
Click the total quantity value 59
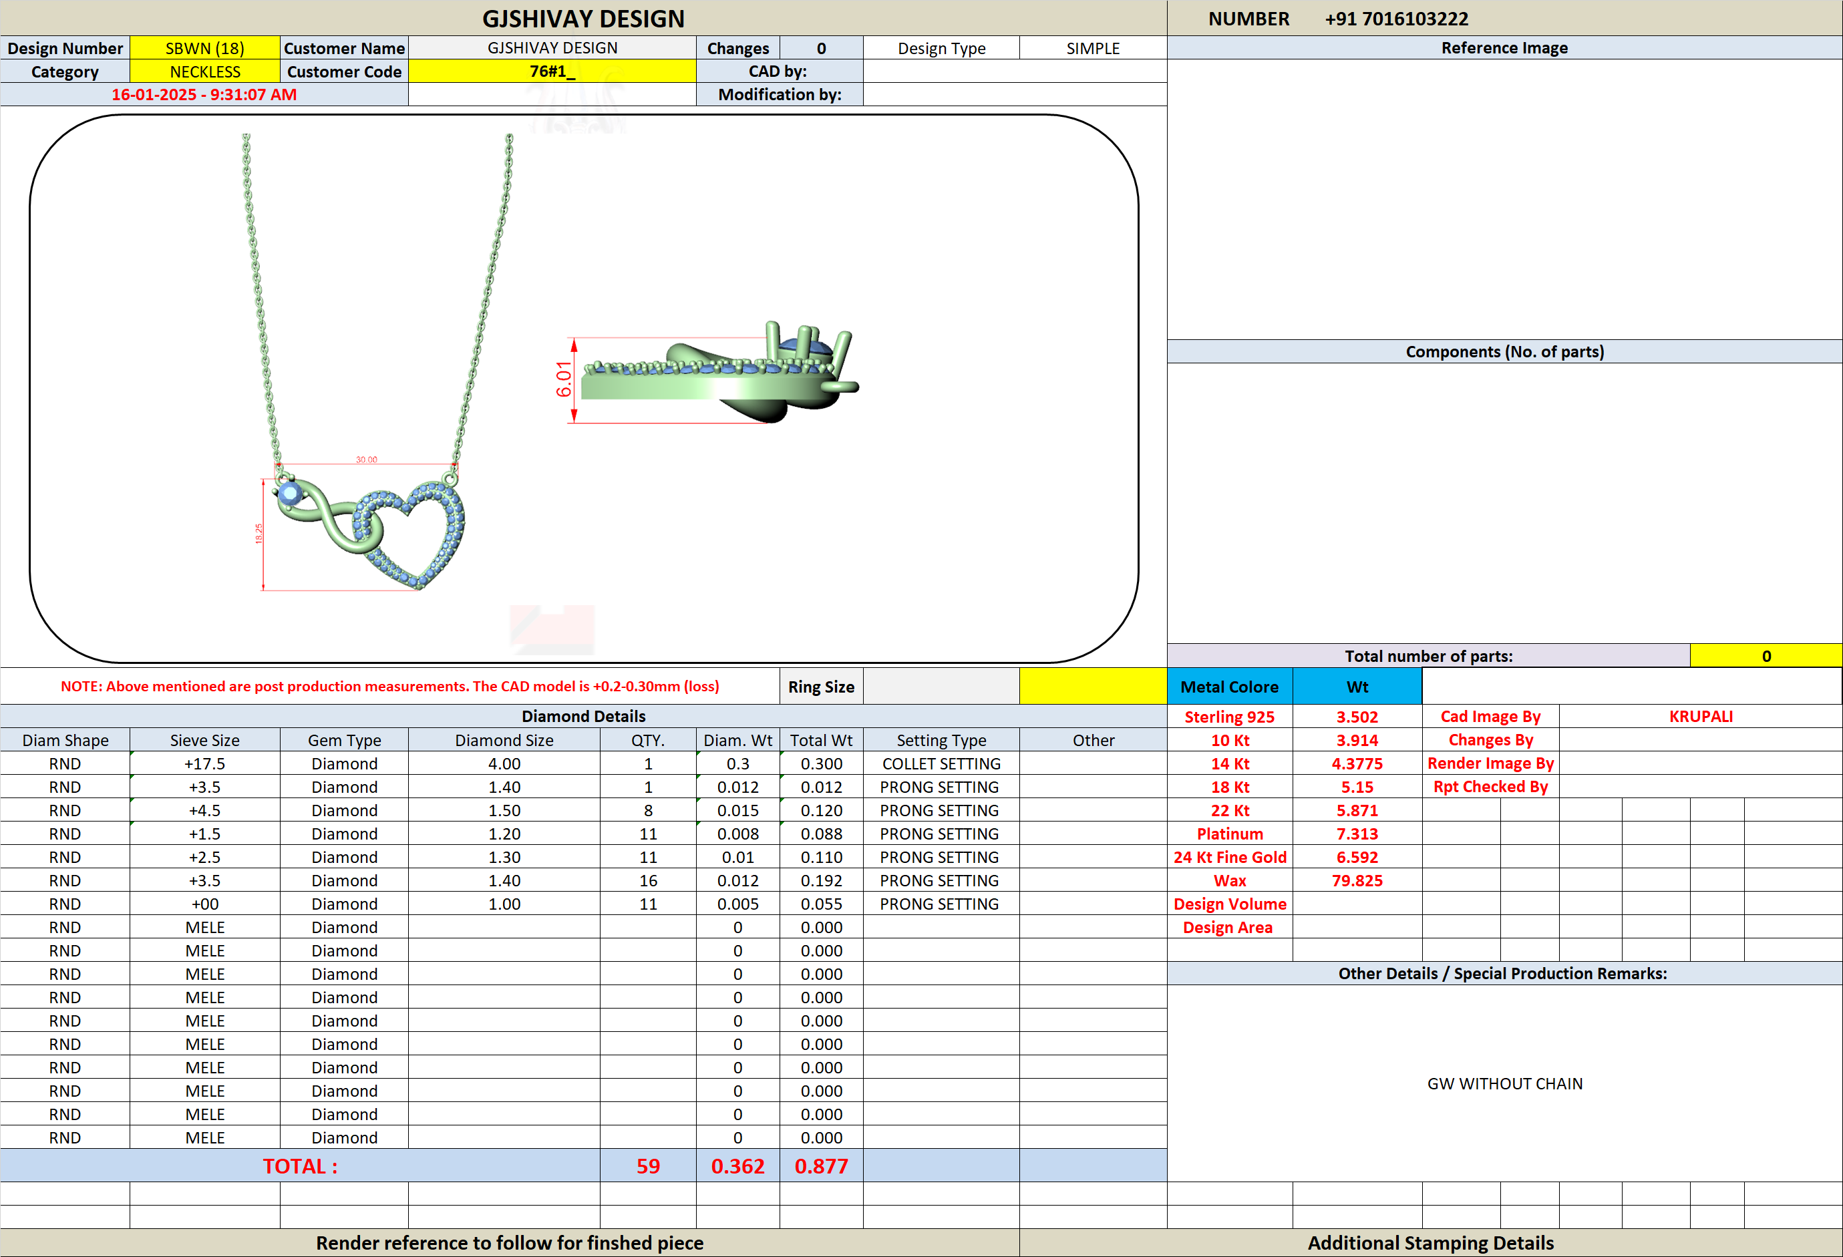click(648, 1165)
